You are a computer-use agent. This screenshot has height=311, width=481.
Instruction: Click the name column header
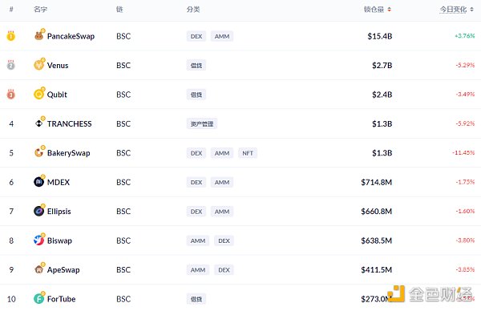pyautogui.click(x=41, y=10)
